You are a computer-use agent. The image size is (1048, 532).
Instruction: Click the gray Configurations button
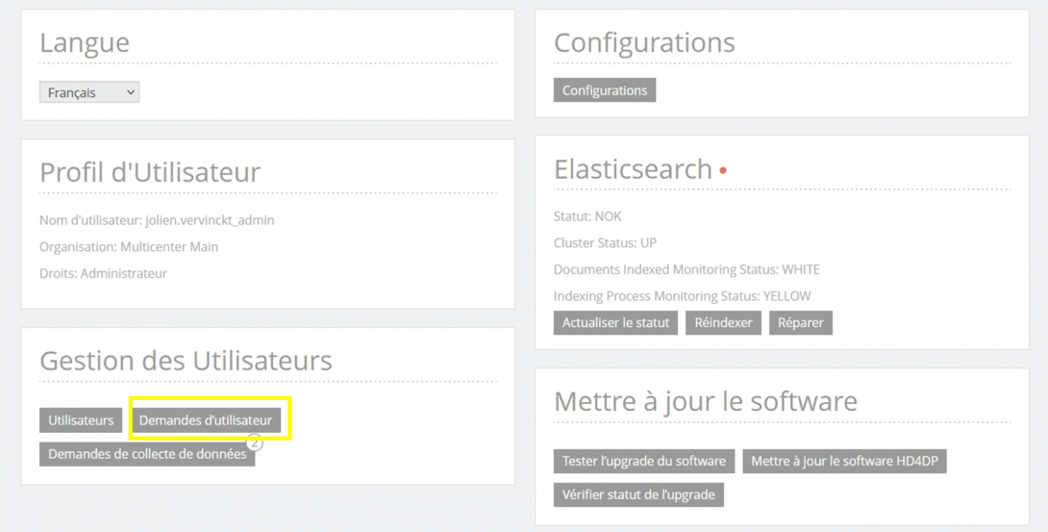pyautogui.click(x=604, y=90)
